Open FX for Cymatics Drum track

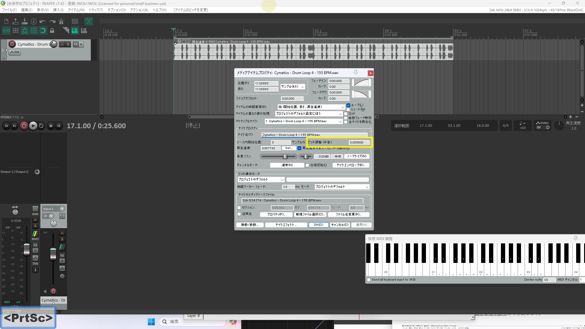76,44
